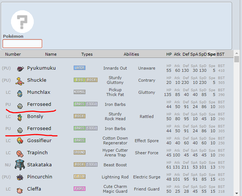
Task: Click Shuckle's Rock type badge
Action: [x=92, y=80]
